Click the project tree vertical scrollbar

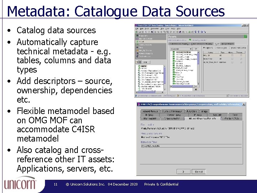(165, 78)
